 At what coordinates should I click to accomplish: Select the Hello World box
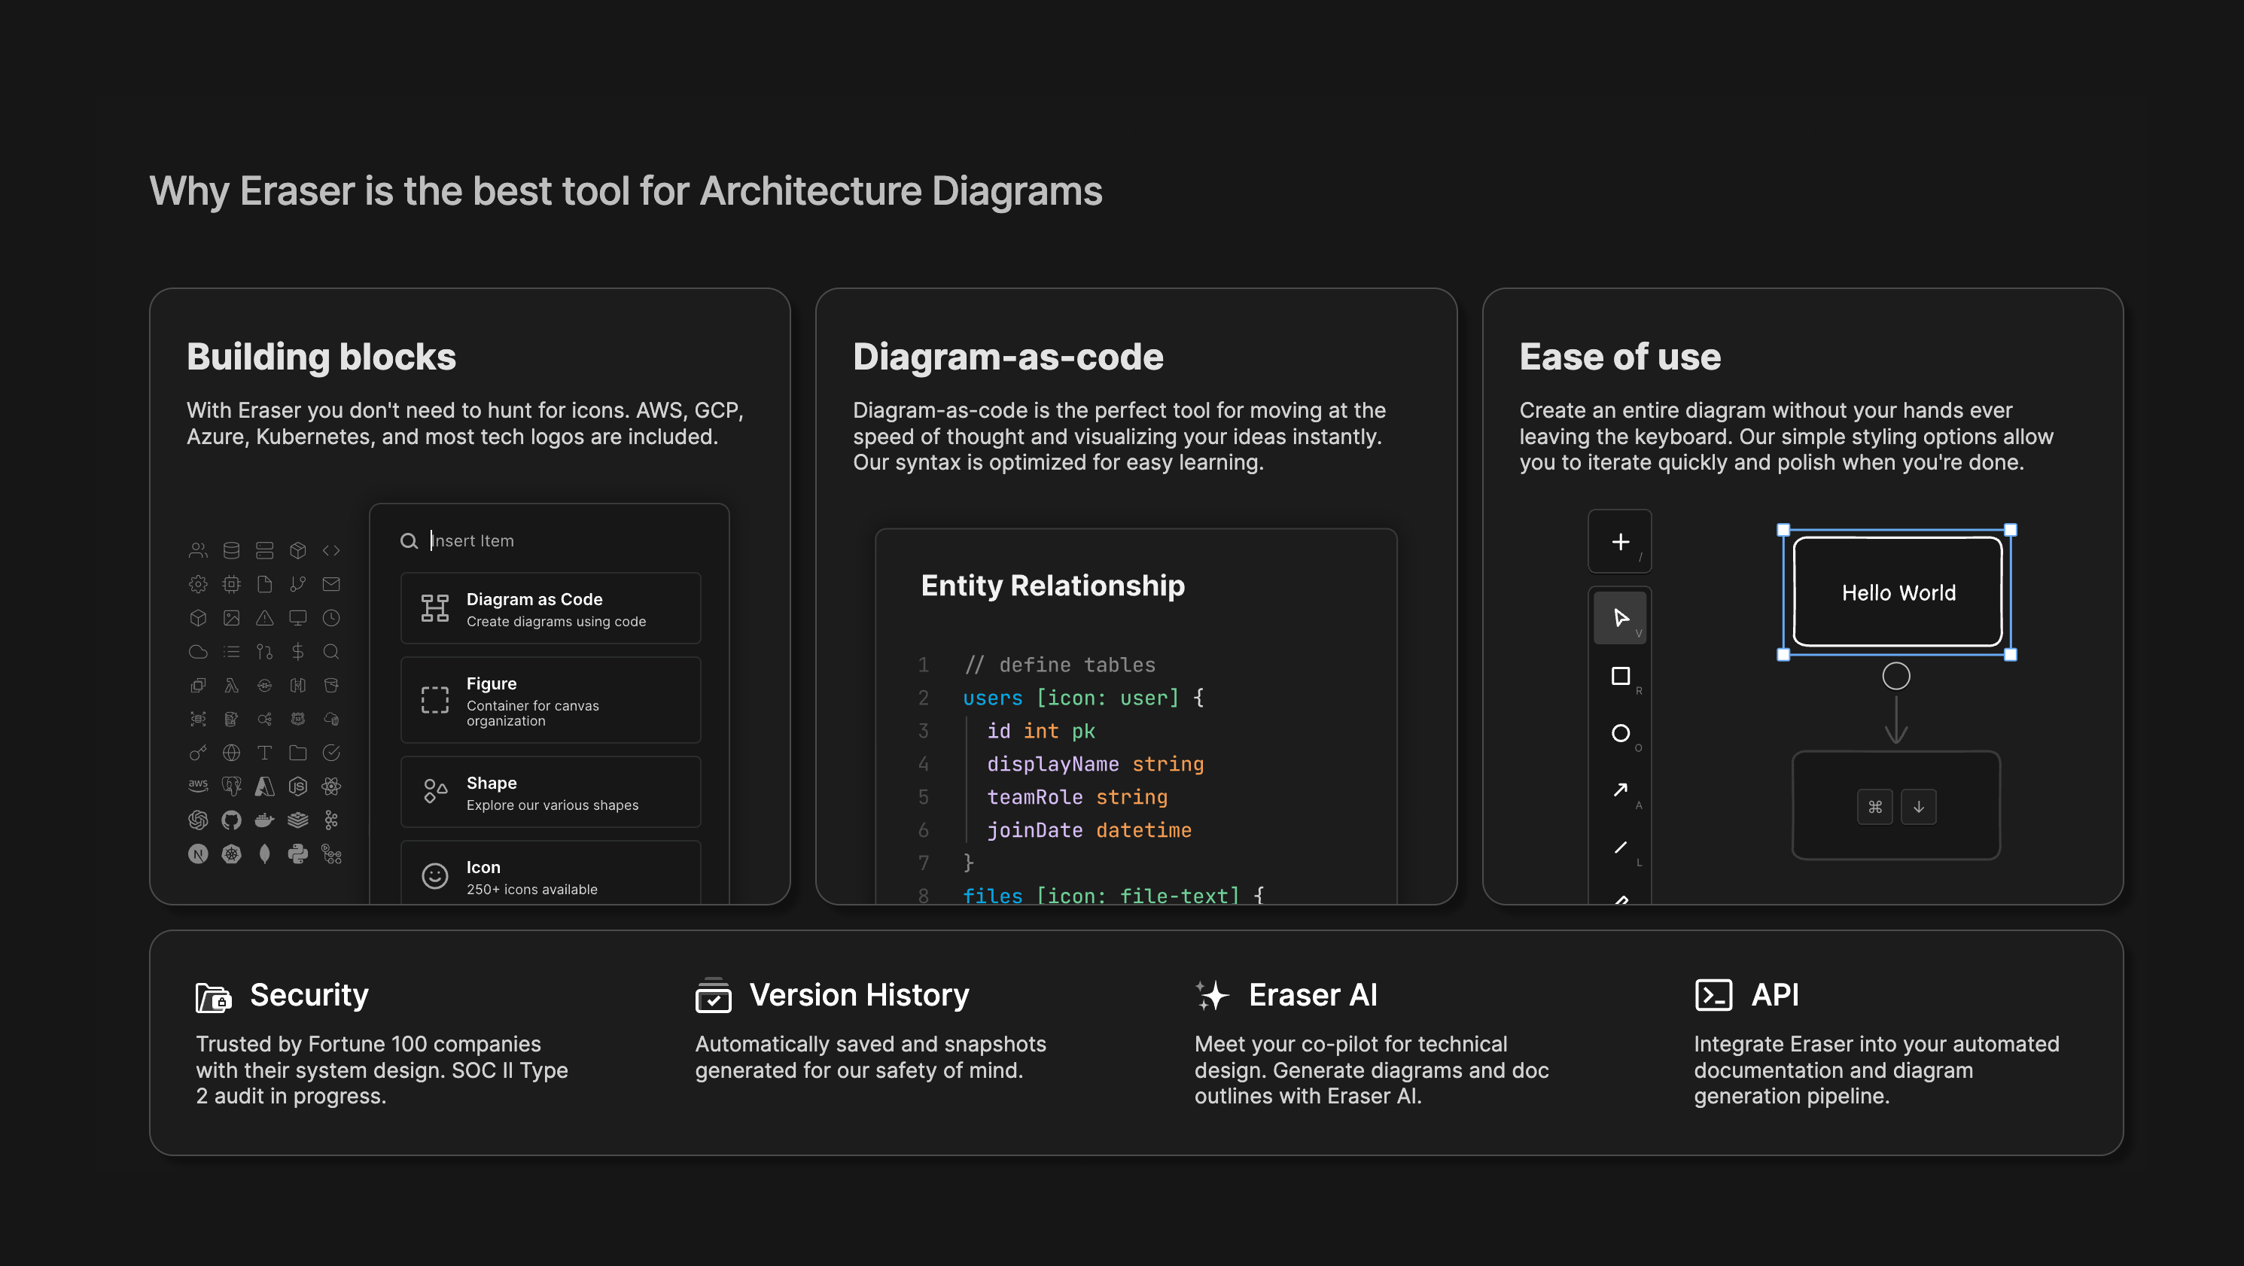pyautogui.click(x=1897, y=592)
